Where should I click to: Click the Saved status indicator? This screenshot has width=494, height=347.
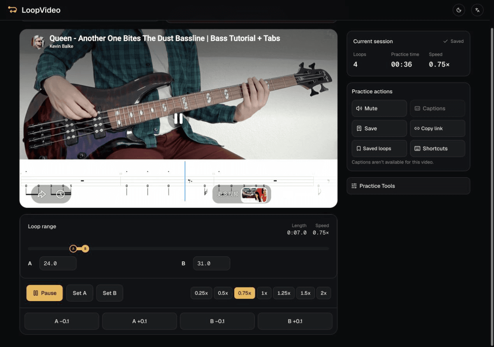[x=454, y=41]
